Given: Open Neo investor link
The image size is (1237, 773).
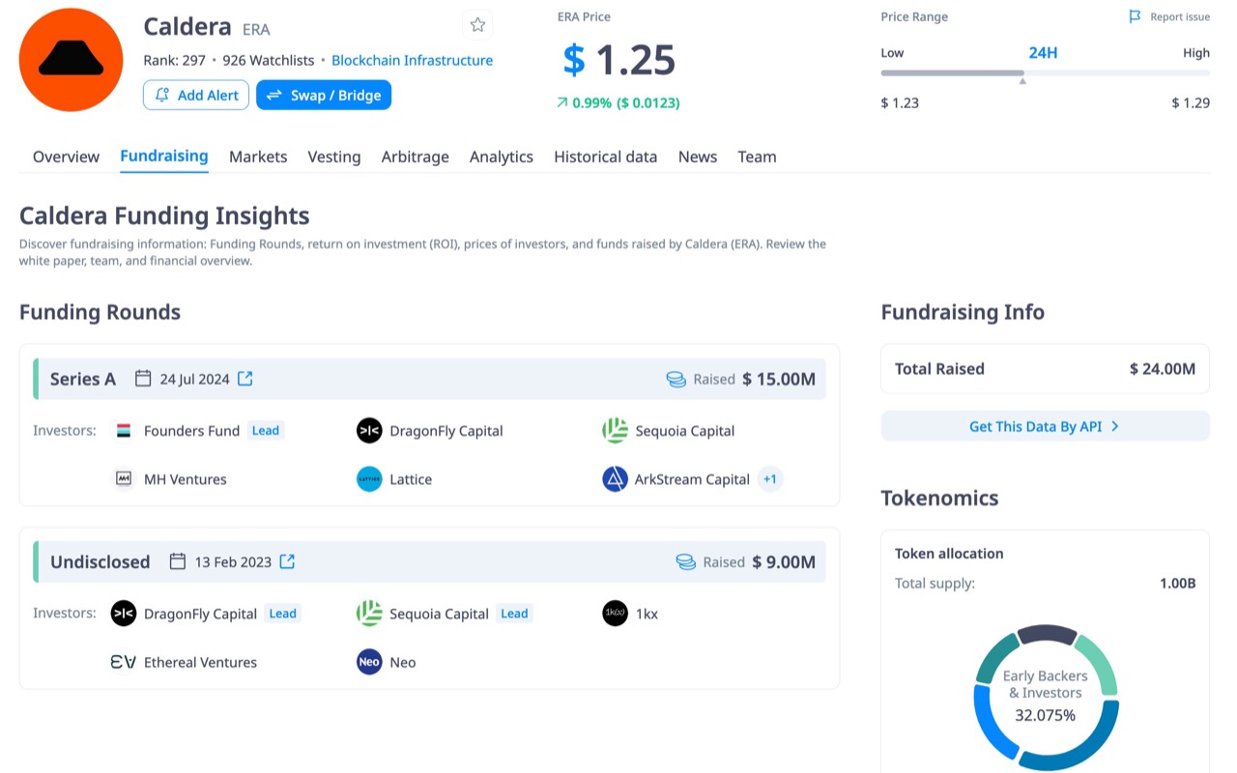Looking at the screenshot, I should [x=403, y=662].
